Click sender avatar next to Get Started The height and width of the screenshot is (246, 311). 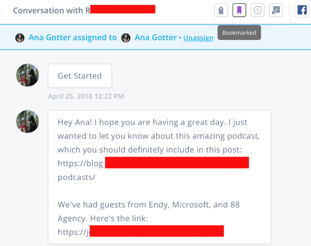(27, 75)
